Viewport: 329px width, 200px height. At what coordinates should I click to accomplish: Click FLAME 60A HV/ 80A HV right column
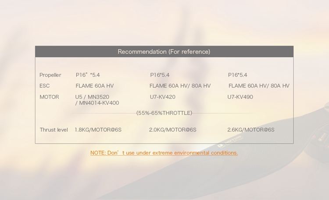point(259,86)
